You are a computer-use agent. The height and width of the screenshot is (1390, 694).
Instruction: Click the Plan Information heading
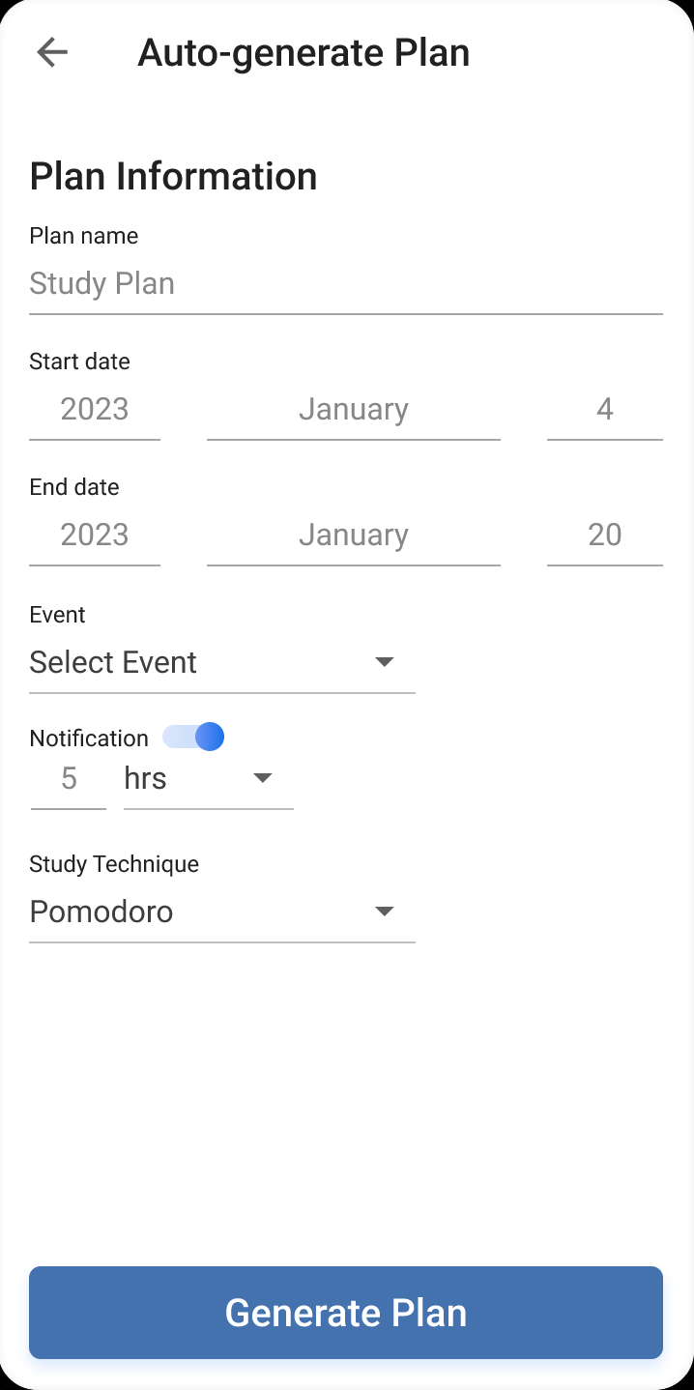click(174, 177)
